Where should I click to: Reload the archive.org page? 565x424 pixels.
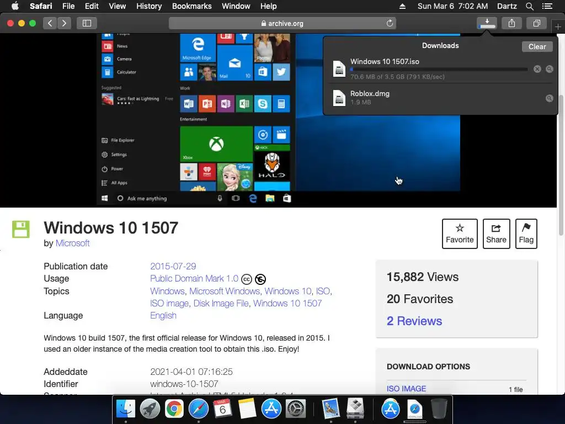(390, 23)
